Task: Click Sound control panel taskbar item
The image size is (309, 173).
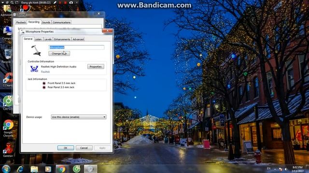Action: (90, 169)
